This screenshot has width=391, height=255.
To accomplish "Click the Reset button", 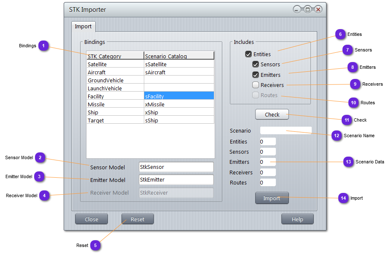I will [x=138, y=219].
